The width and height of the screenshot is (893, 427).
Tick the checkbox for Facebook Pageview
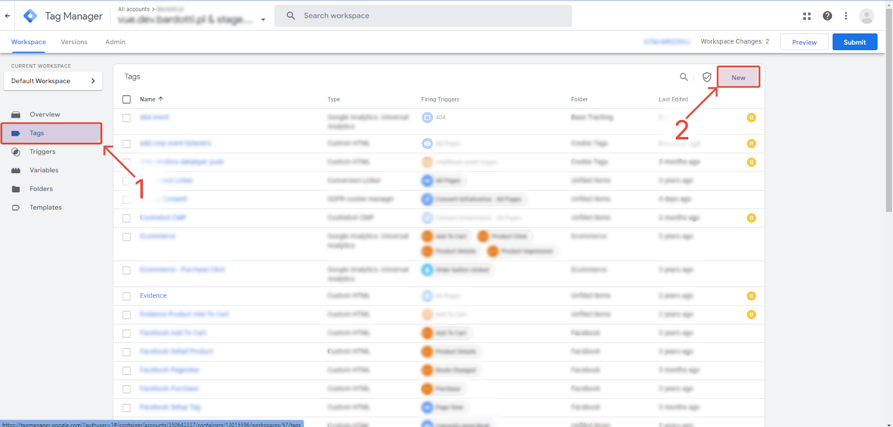click(x=127, y=370)
